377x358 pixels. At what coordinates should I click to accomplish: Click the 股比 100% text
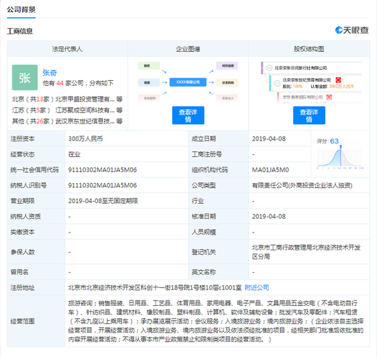(293, 86)
